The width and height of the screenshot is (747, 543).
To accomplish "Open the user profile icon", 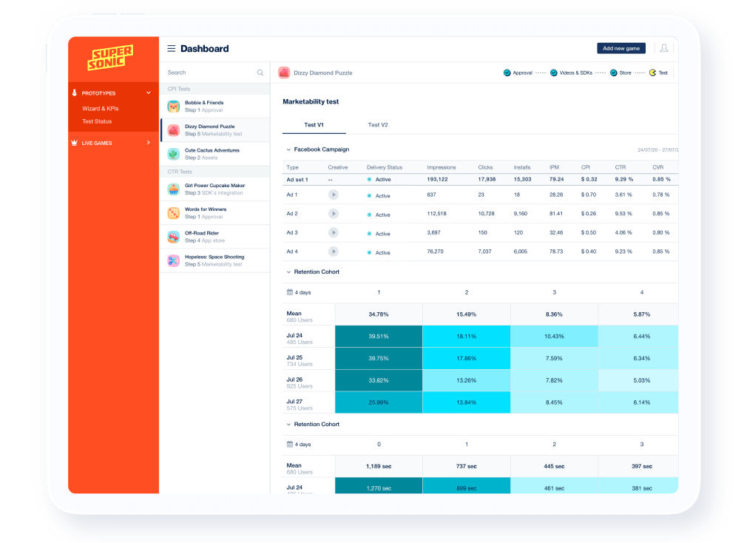I will click(x=663, y=48).
